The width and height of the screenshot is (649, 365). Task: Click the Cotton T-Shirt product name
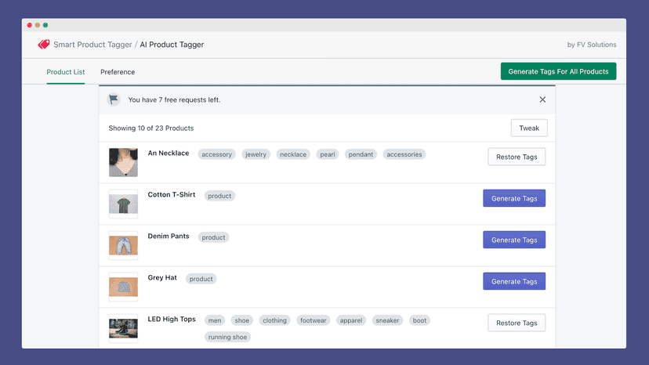pyautogui.click(x=172, y=194)
